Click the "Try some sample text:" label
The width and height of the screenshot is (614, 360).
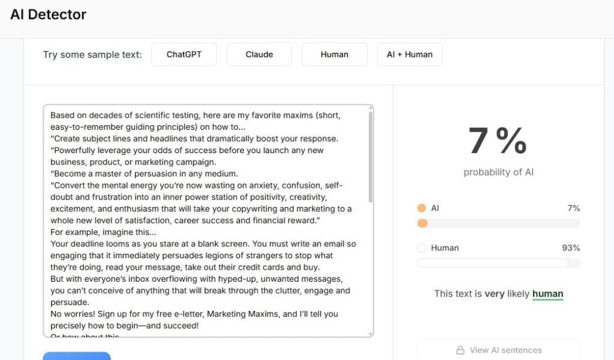92,54
